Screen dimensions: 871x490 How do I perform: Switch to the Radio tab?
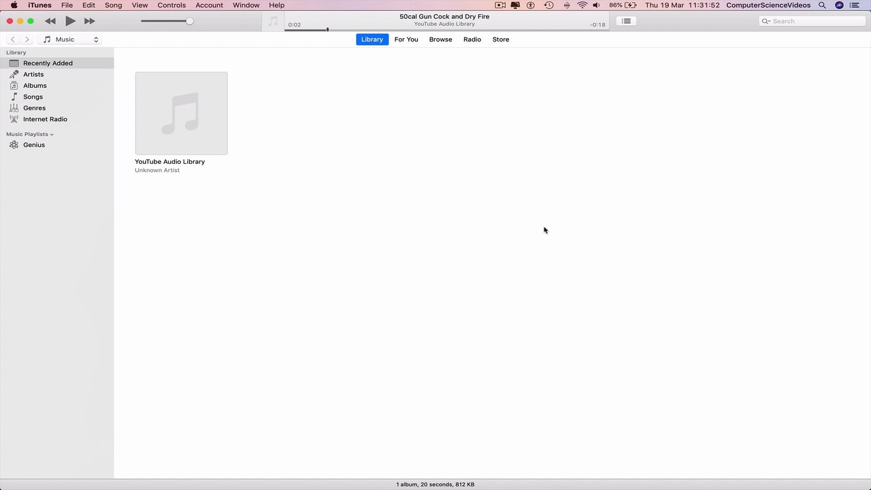coord(472,39)
